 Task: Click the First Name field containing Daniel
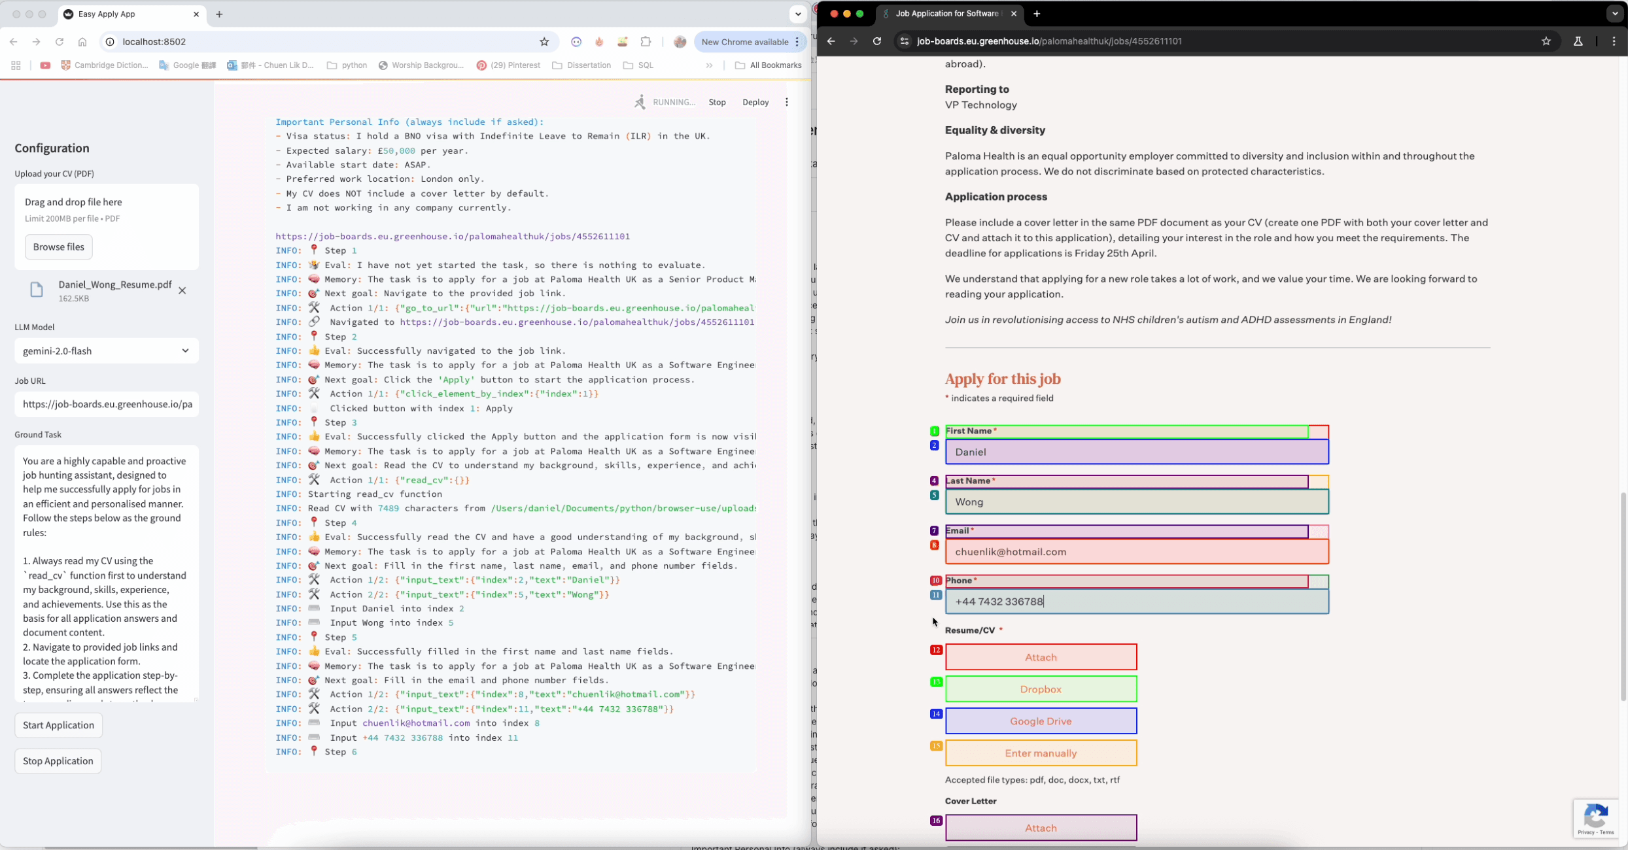tap(1137, 452)
